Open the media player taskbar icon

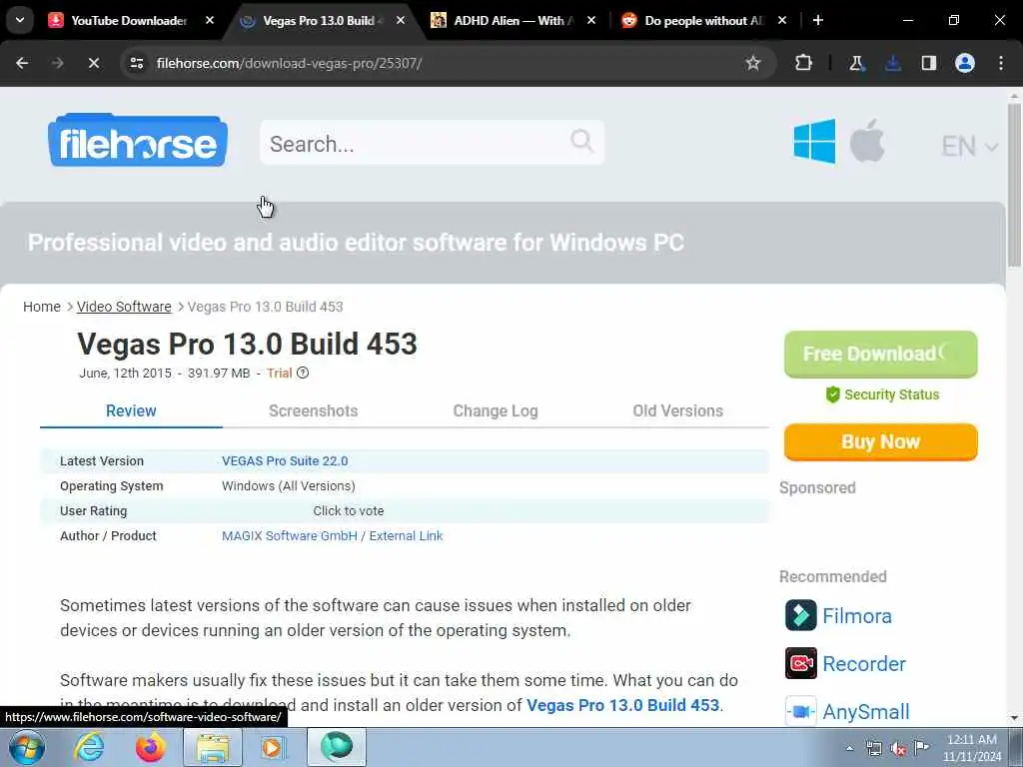coord(274,747)
